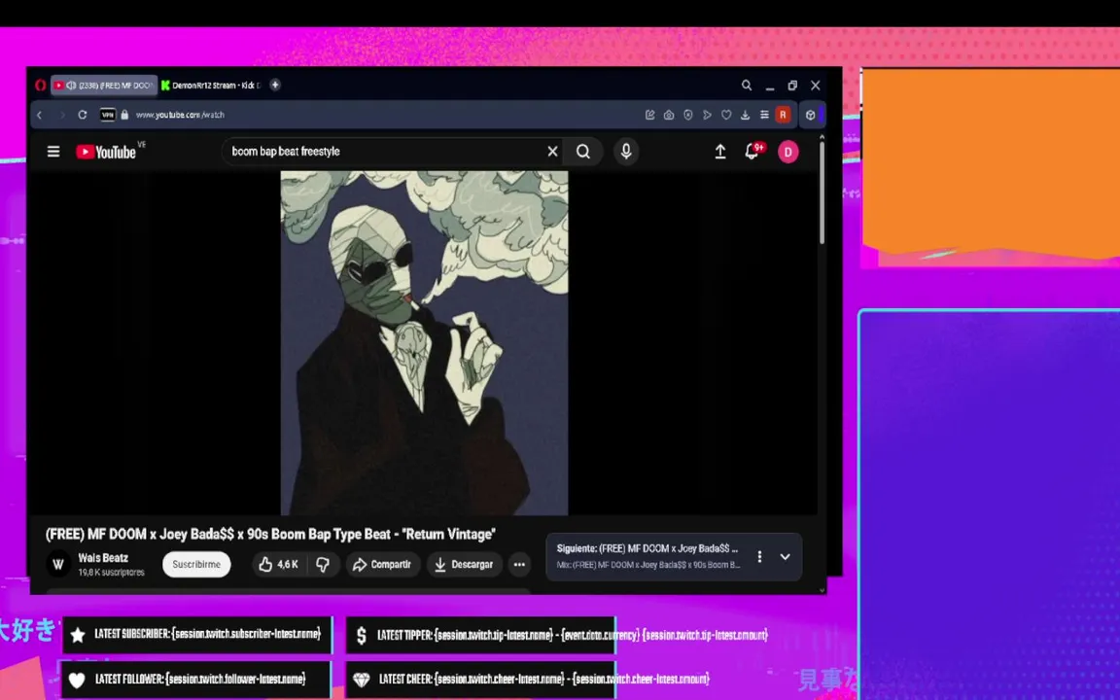The image size is (1120, 700).
Task: Show site security lock info
Action: click(x=125, y=115)
